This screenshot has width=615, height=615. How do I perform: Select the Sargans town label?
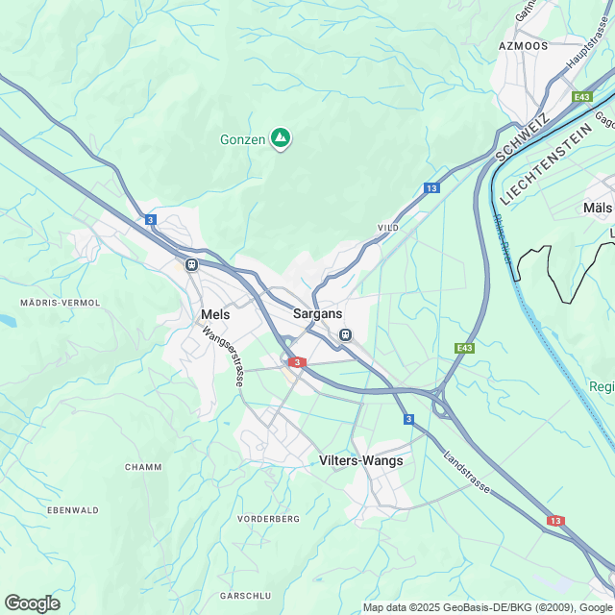[x=318, y=314]
